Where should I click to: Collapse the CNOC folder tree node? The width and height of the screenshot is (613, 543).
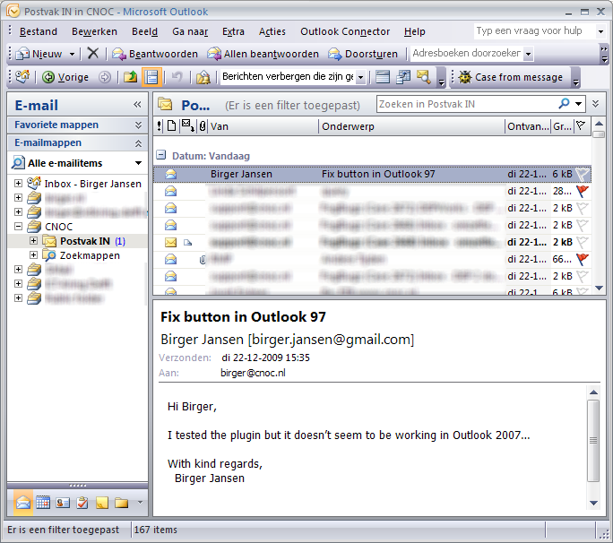(18, 226)
